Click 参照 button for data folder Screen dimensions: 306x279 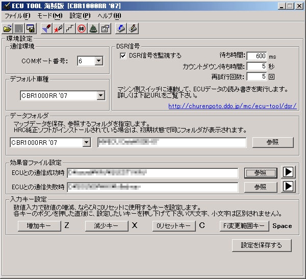[x=273, y=142]
